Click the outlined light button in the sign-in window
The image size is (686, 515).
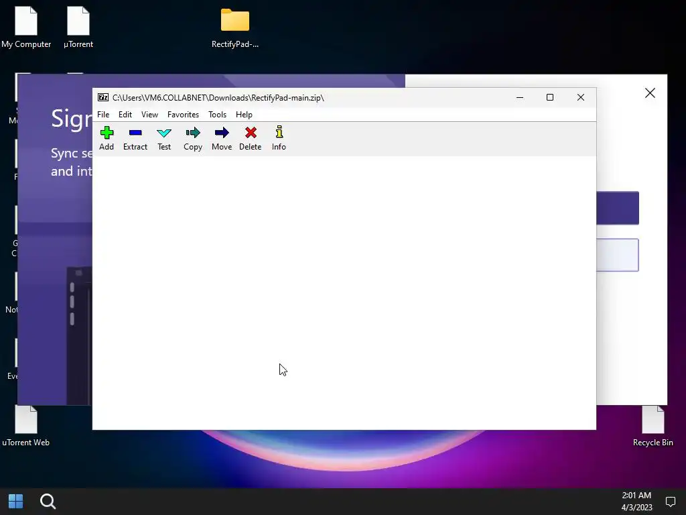[617, 255]
